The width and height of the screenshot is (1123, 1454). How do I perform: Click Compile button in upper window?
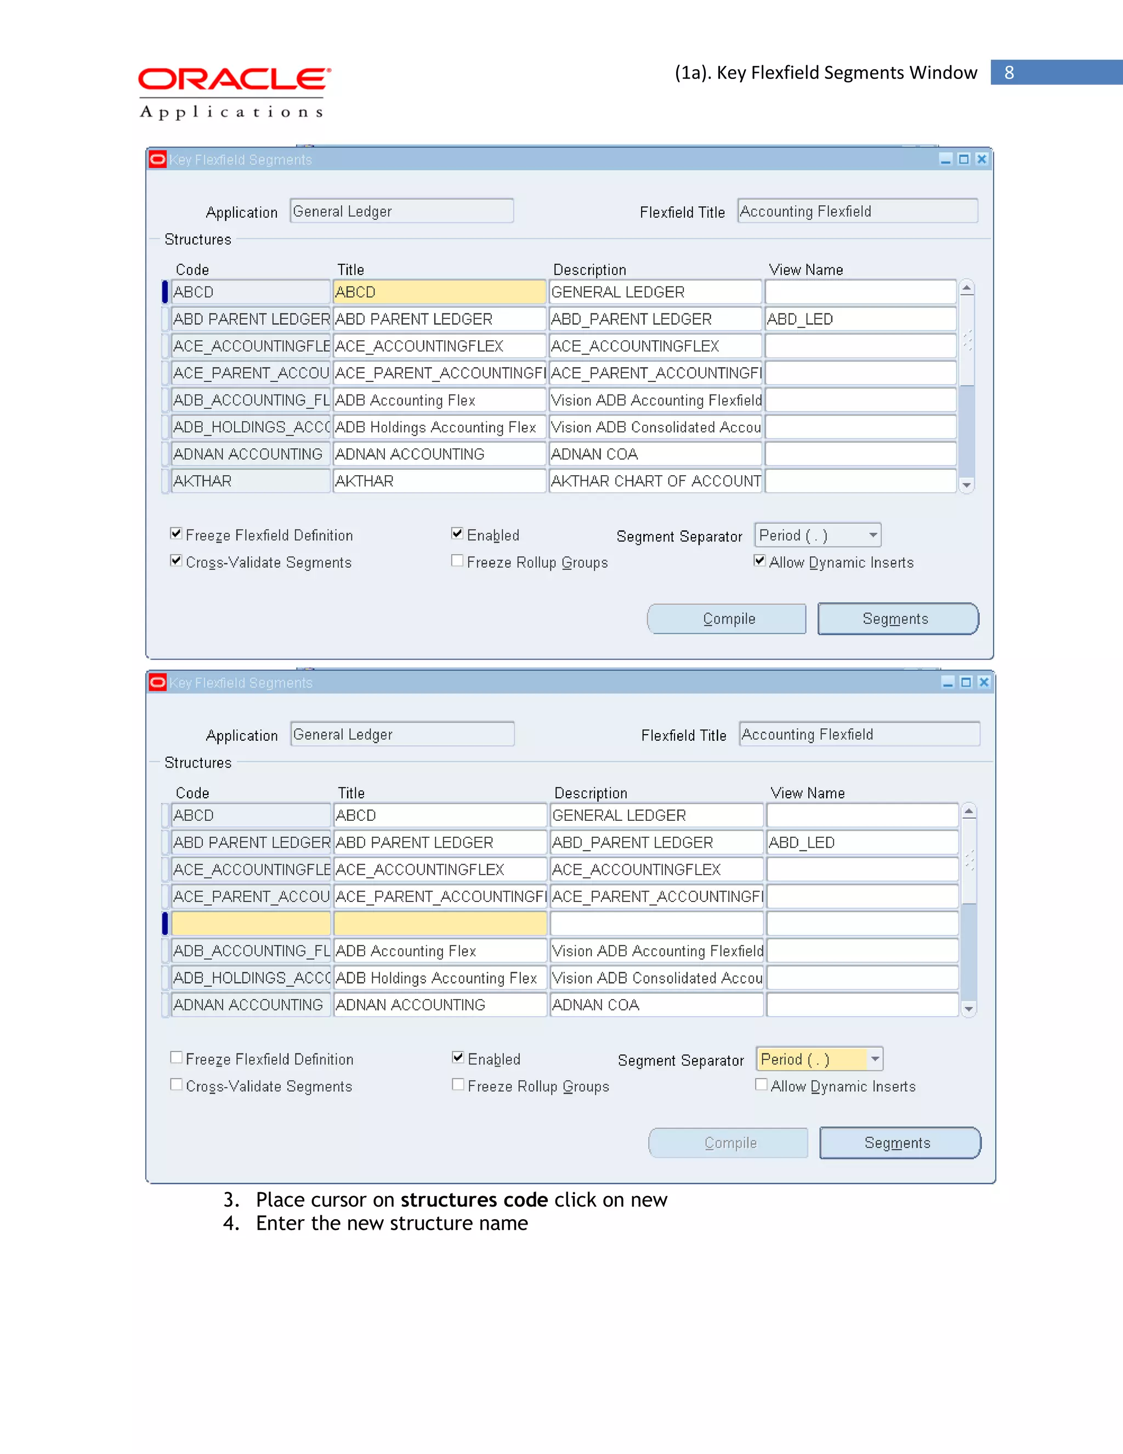[727, 619]
